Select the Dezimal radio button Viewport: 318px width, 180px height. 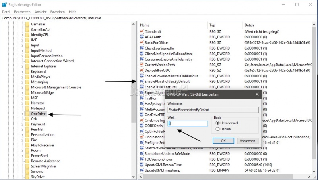click(x=217, y=129)
